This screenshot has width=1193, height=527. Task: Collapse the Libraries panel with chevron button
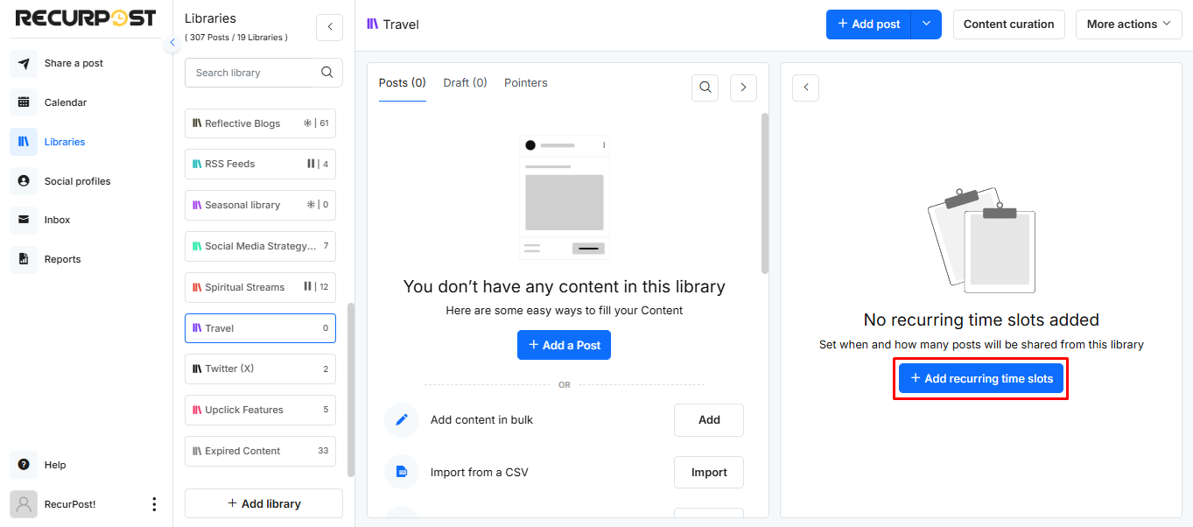click(x=329, y=27)
